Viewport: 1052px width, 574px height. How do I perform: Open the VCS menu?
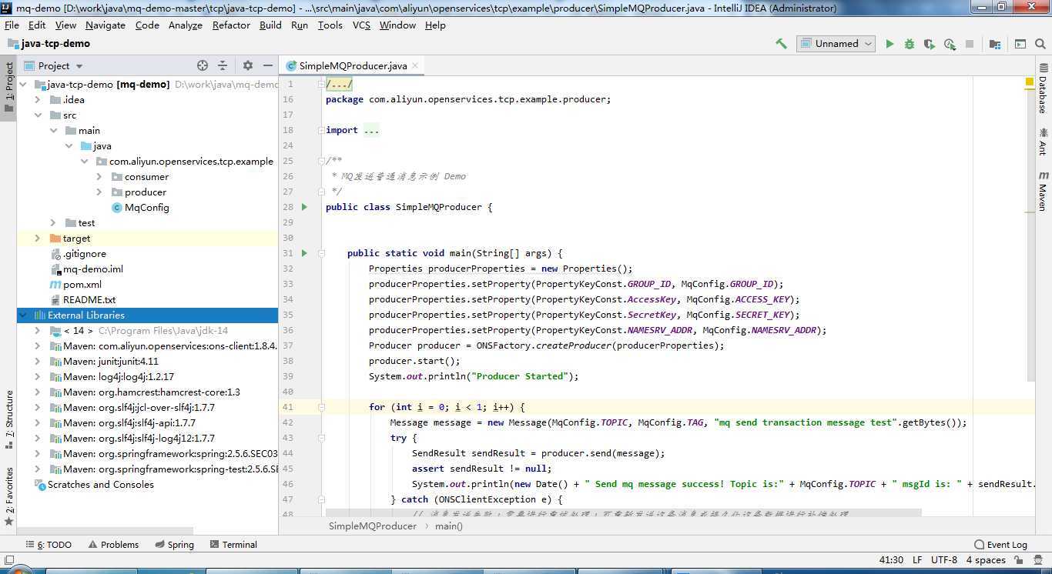tap(361, 25)
